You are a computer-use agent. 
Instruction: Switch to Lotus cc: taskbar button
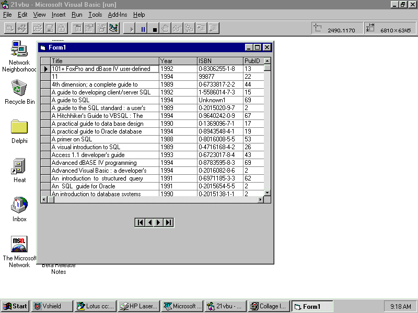click(x=95, y=306)
